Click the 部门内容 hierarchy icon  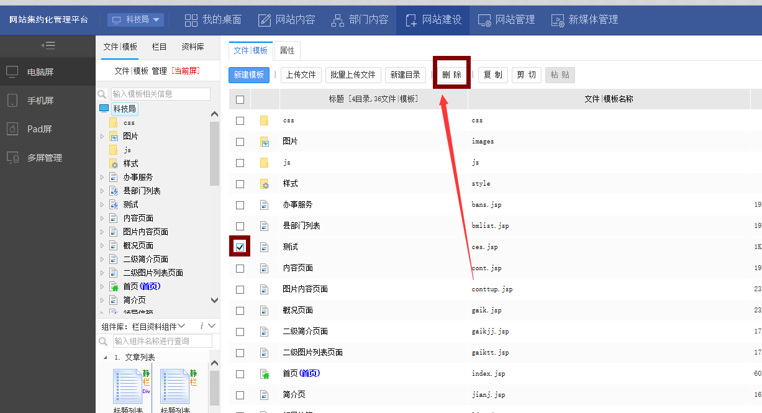338,20
